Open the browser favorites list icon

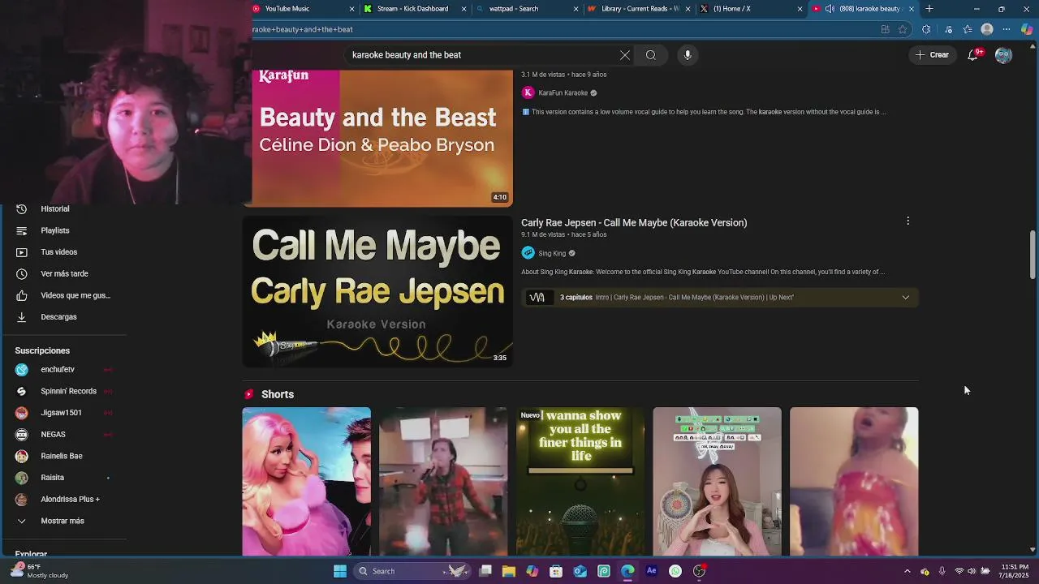968,29
